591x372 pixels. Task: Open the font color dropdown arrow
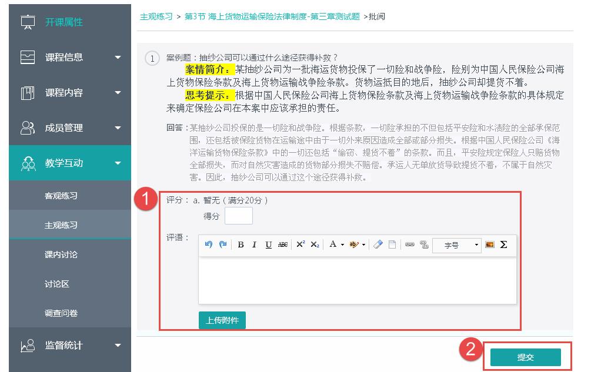click(342, 245)
